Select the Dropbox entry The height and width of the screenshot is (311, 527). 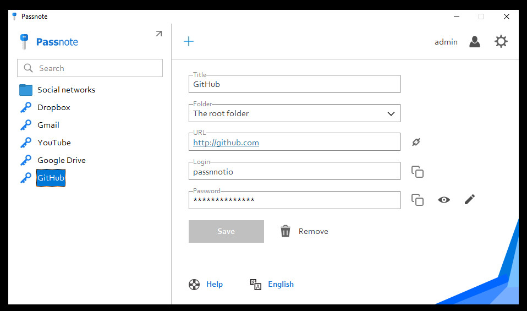tap(54, 107)
